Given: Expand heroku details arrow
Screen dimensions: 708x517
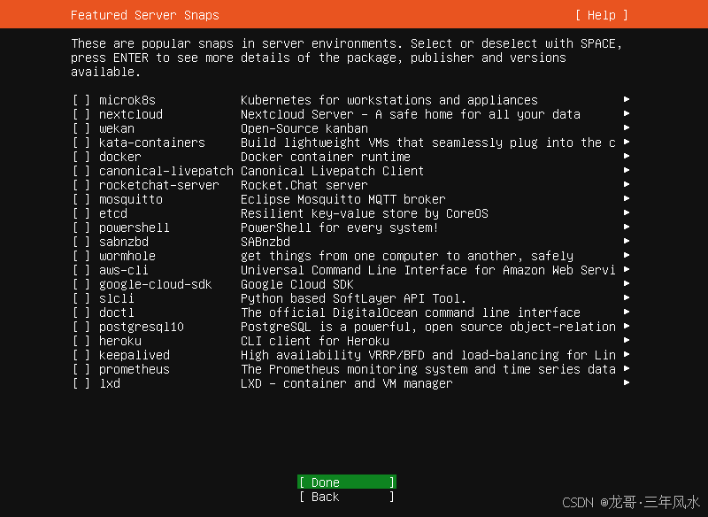Looking at the screenshot, I should point(627,340).
